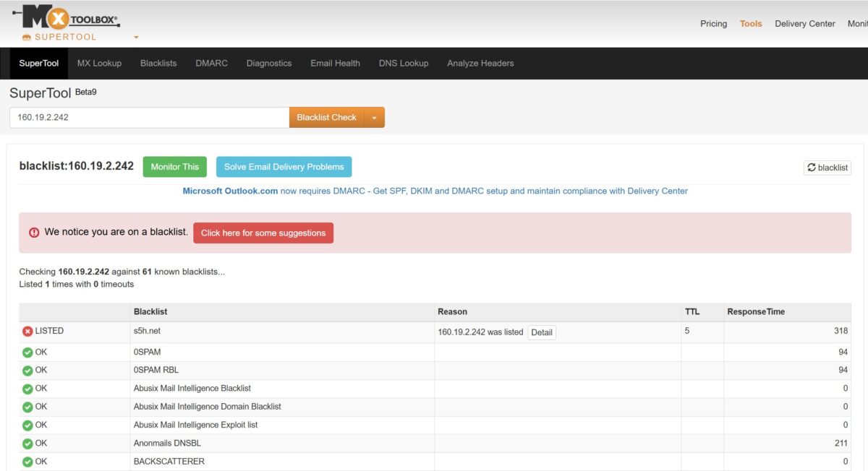Viewport: 868px width, 471px height.
Task: Click the response time value 318
Action: (841, 331)
